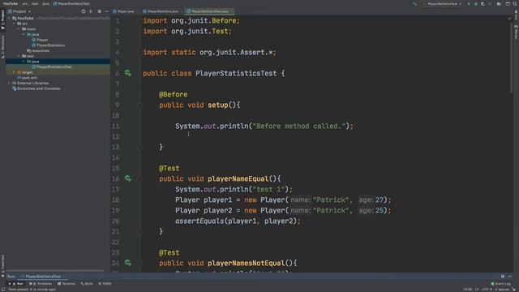The height and width of the screenshot is (292, 519).
Task: Open Run tool window settings gear
Action: tap(503, 276)
